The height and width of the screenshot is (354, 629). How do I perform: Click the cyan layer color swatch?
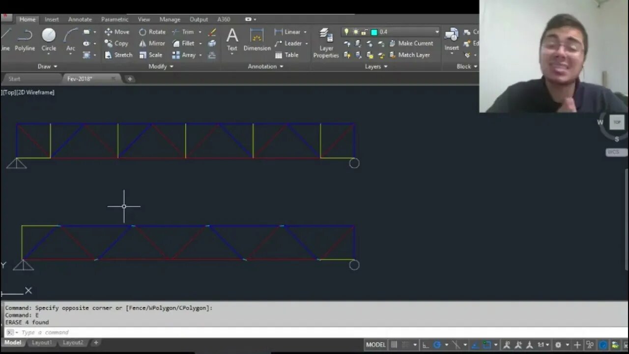(374, 32)
